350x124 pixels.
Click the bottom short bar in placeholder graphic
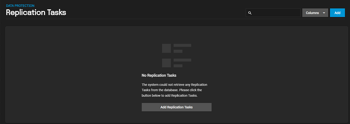pos(178,66)
